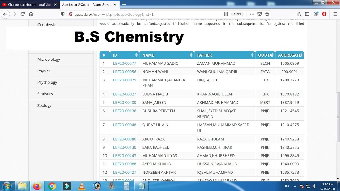Open the taskbar volume control
Image resolution: width=340 pixels, height=191 pixels.
[x=314, y=186]
